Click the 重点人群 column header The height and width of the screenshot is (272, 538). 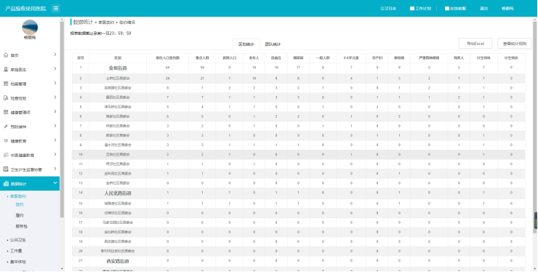(202, 58)
